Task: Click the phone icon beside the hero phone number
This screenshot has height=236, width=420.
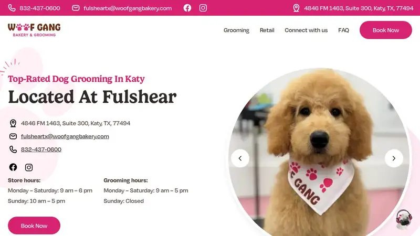Action: pos(13,149)
